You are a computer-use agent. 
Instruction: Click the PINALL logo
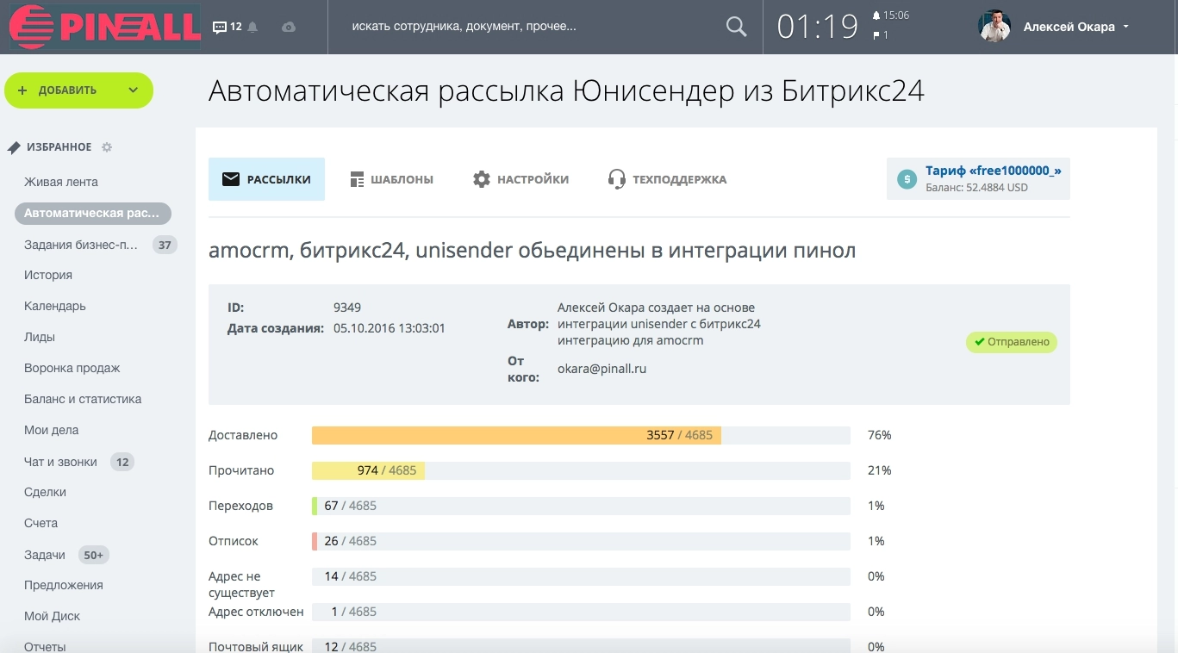(104, 27)
